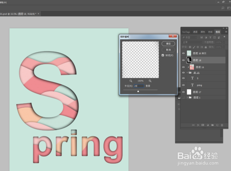Screen dimensions: 231x171
Task: Collapse the group 15 folder arrow
Action: (x=188, y=72)
